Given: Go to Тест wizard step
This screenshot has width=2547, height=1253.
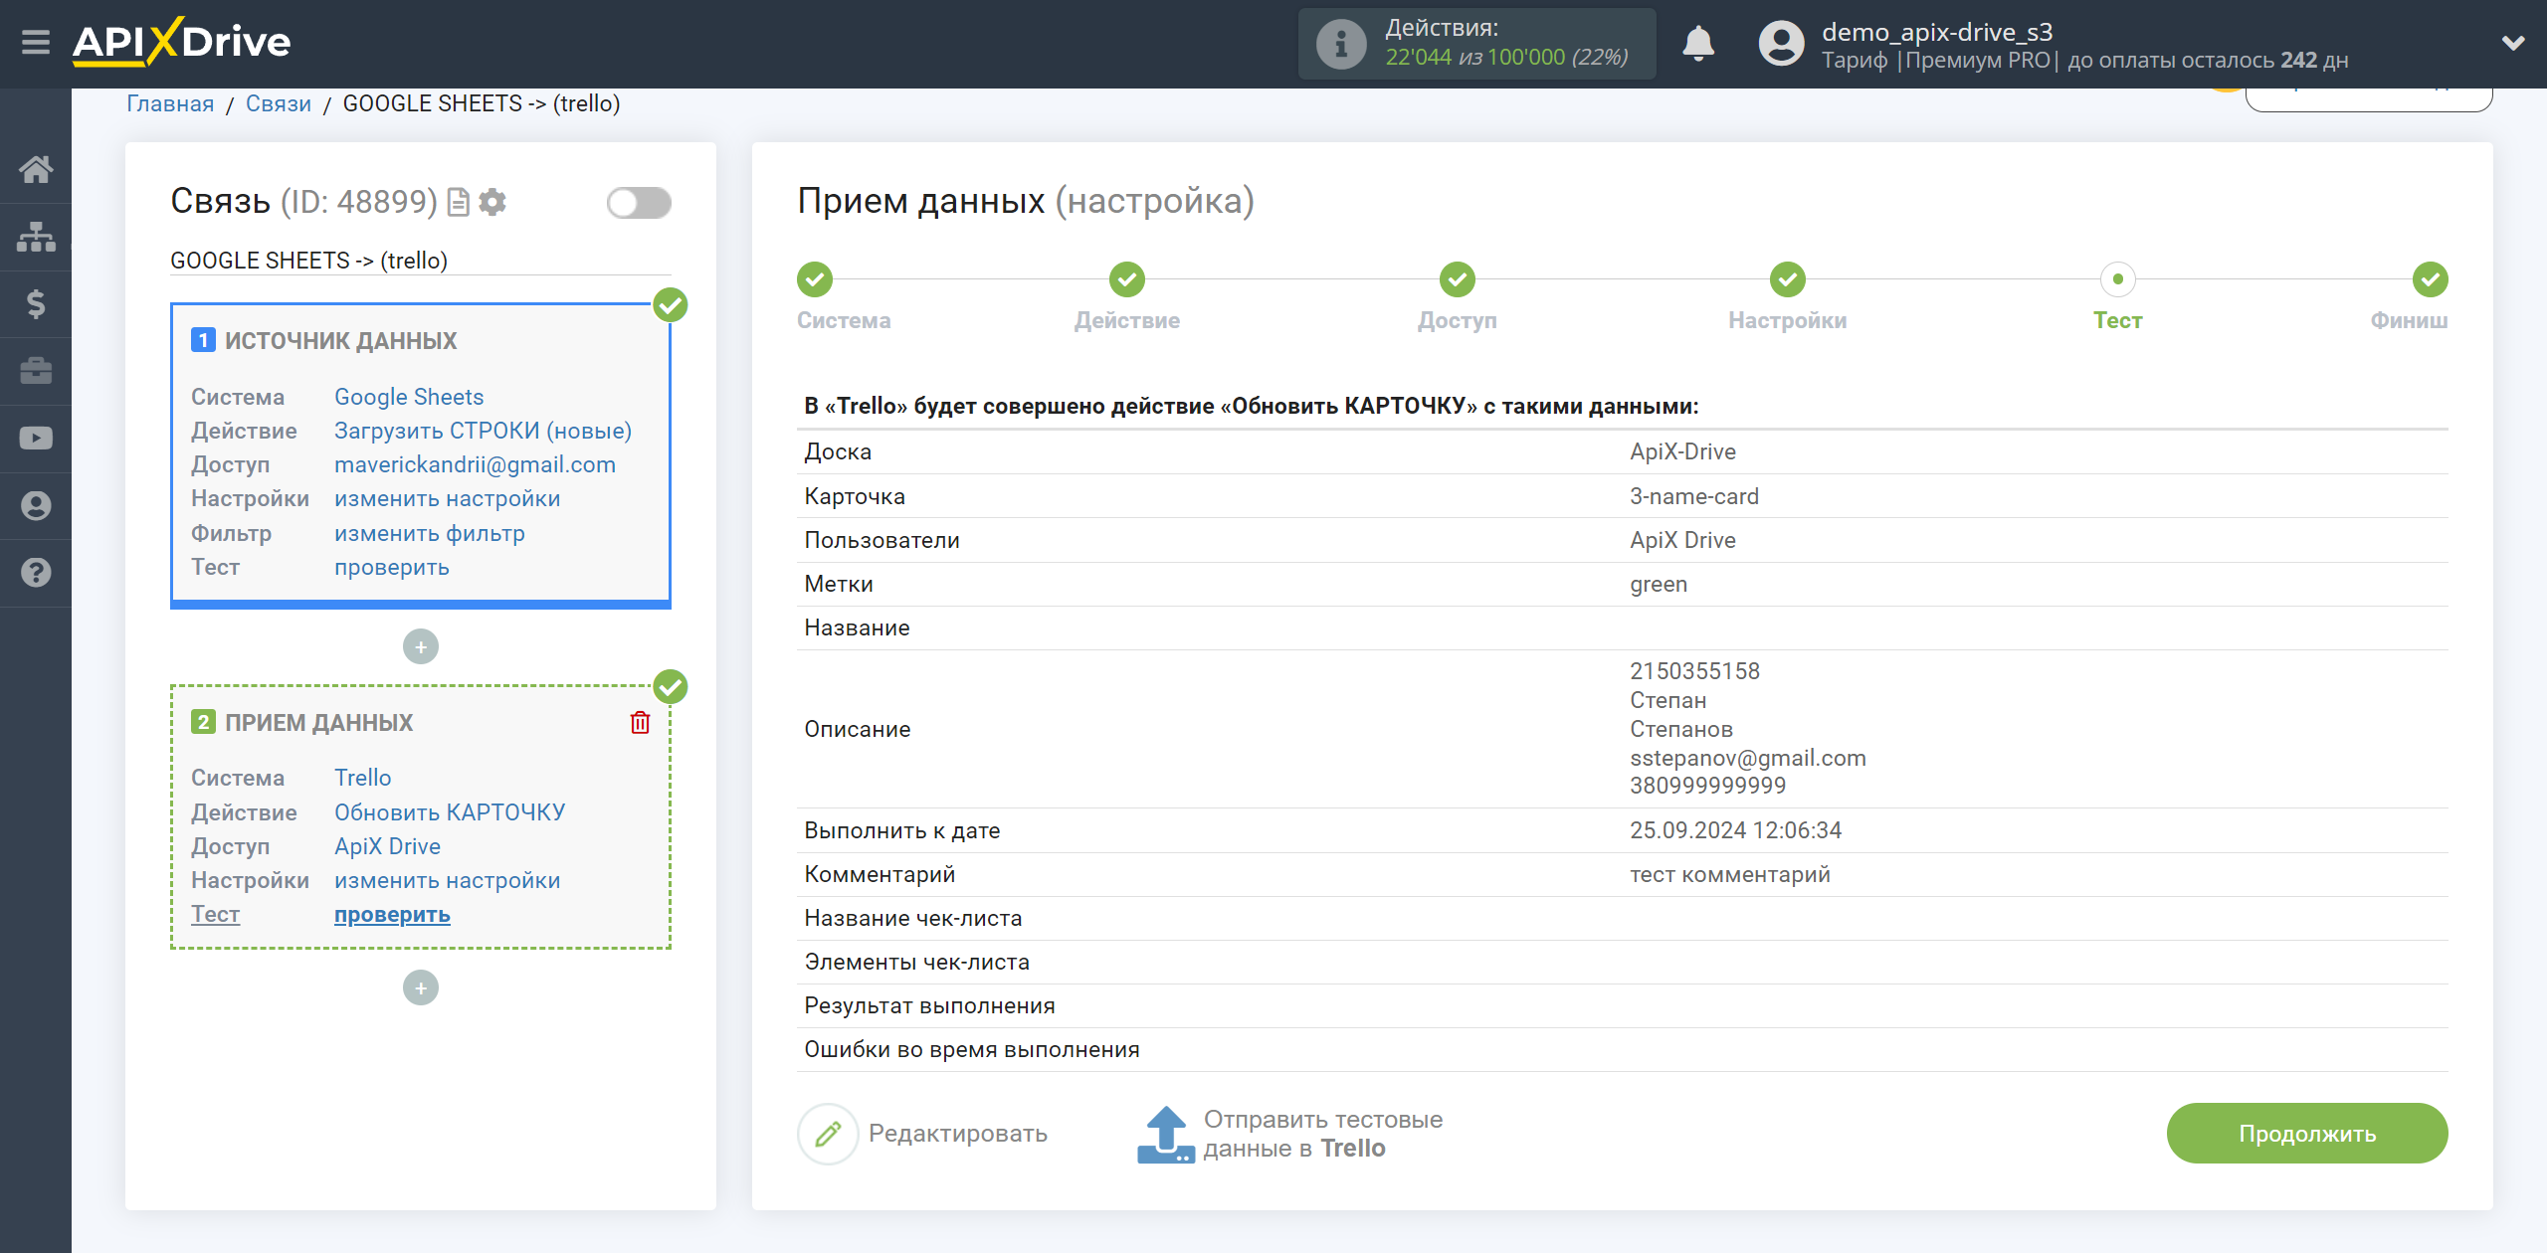Looking at the screenshot, I should [2118, 279].
